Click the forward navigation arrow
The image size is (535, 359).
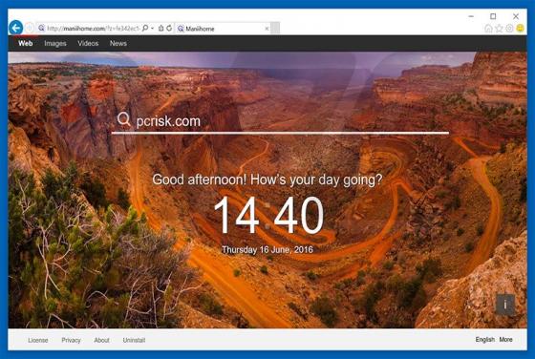click(30, 29)
